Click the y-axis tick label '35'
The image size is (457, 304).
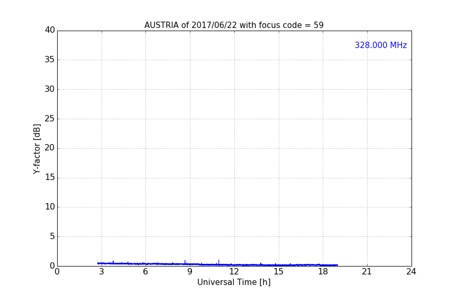(50, 60)
